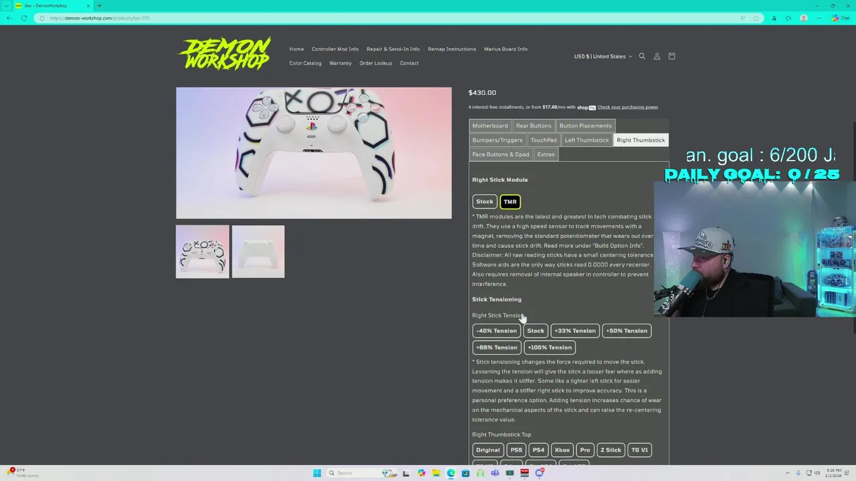856x481 pixels.
Task: Open Repair & Send-In Info page
Action: [393, 49]
